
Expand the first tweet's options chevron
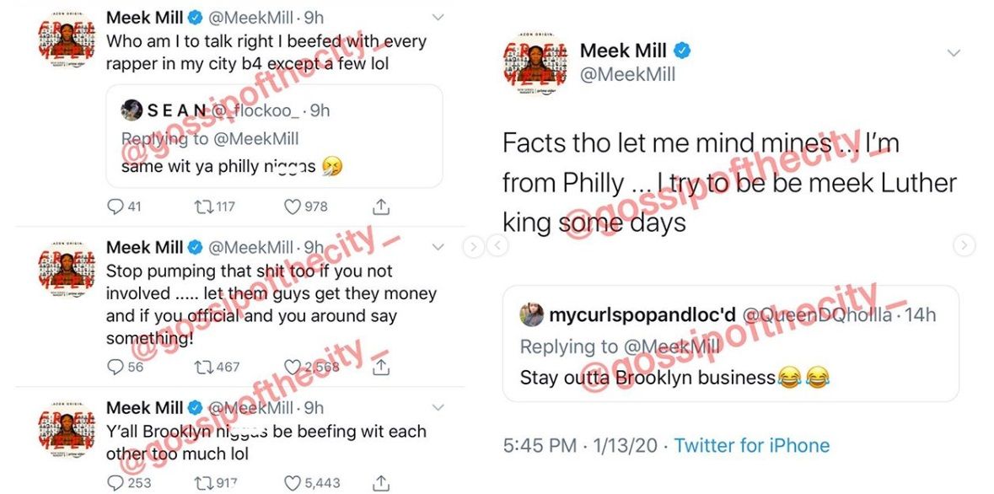tap(438, 17)
